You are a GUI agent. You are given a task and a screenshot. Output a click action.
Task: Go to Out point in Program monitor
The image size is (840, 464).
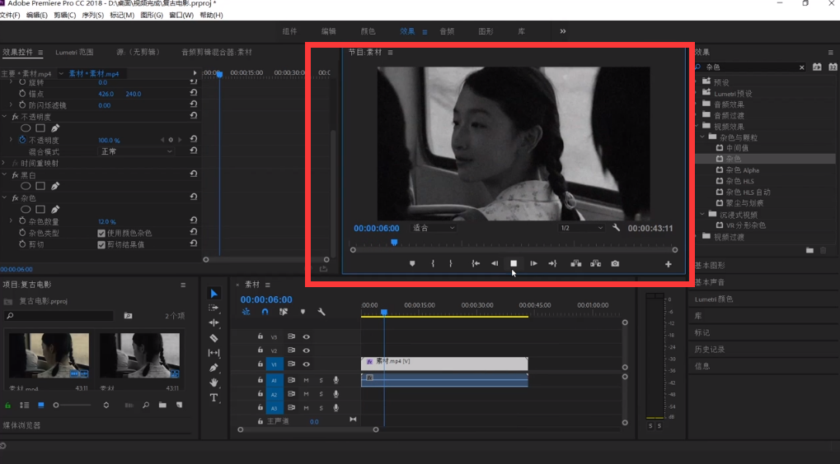(552, 263)
